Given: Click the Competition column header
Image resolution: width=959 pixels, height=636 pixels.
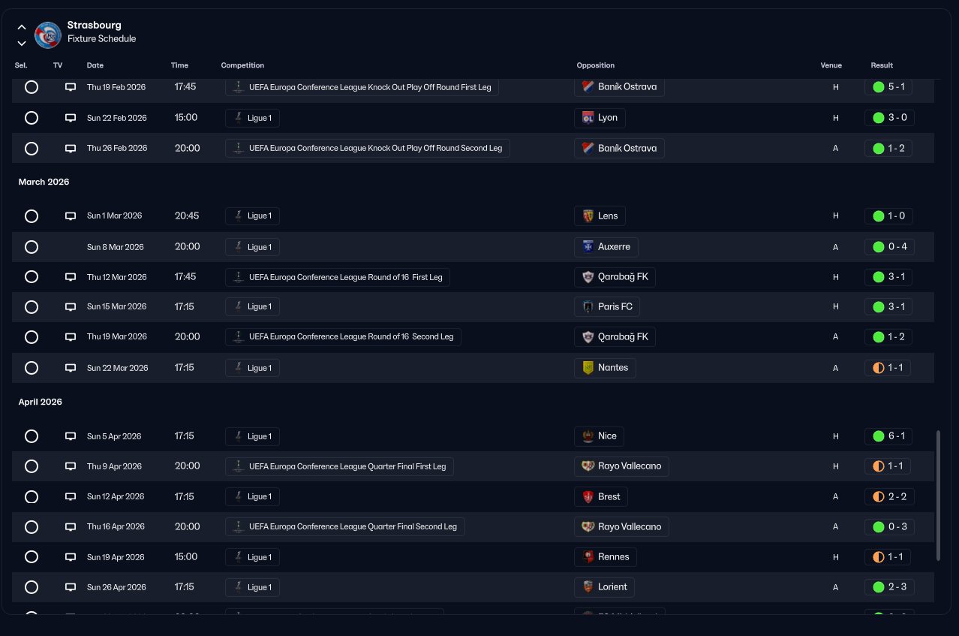Looking at the screenshot, I should click(x=242, y=65).
